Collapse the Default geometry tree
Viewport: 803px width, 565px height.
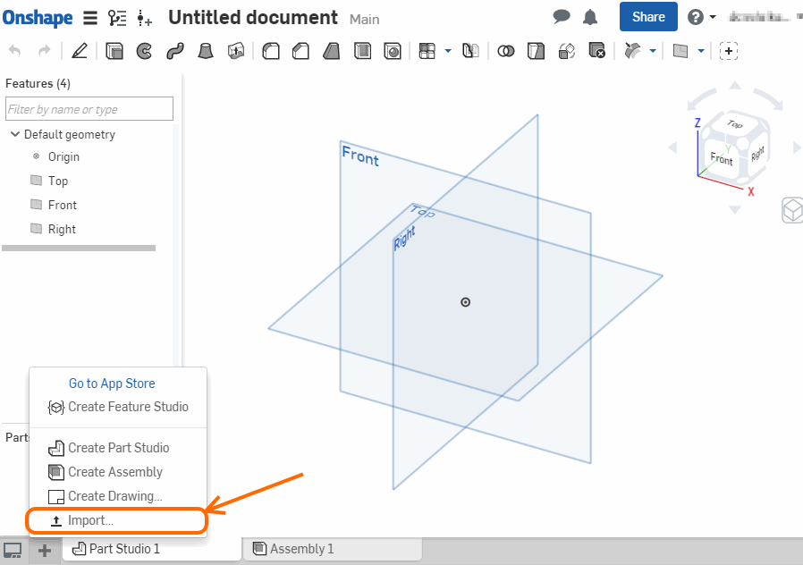point(15,134)
